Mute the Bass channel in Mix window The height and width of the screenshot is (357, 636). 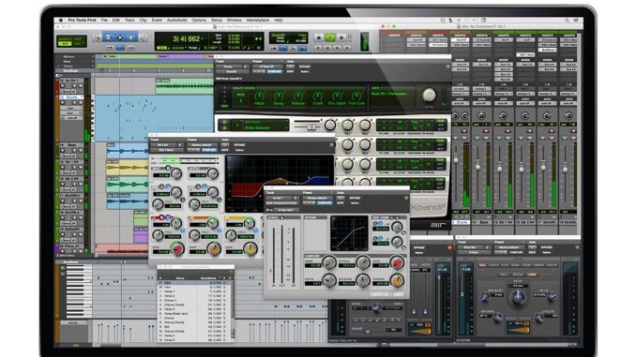point(486,138)
